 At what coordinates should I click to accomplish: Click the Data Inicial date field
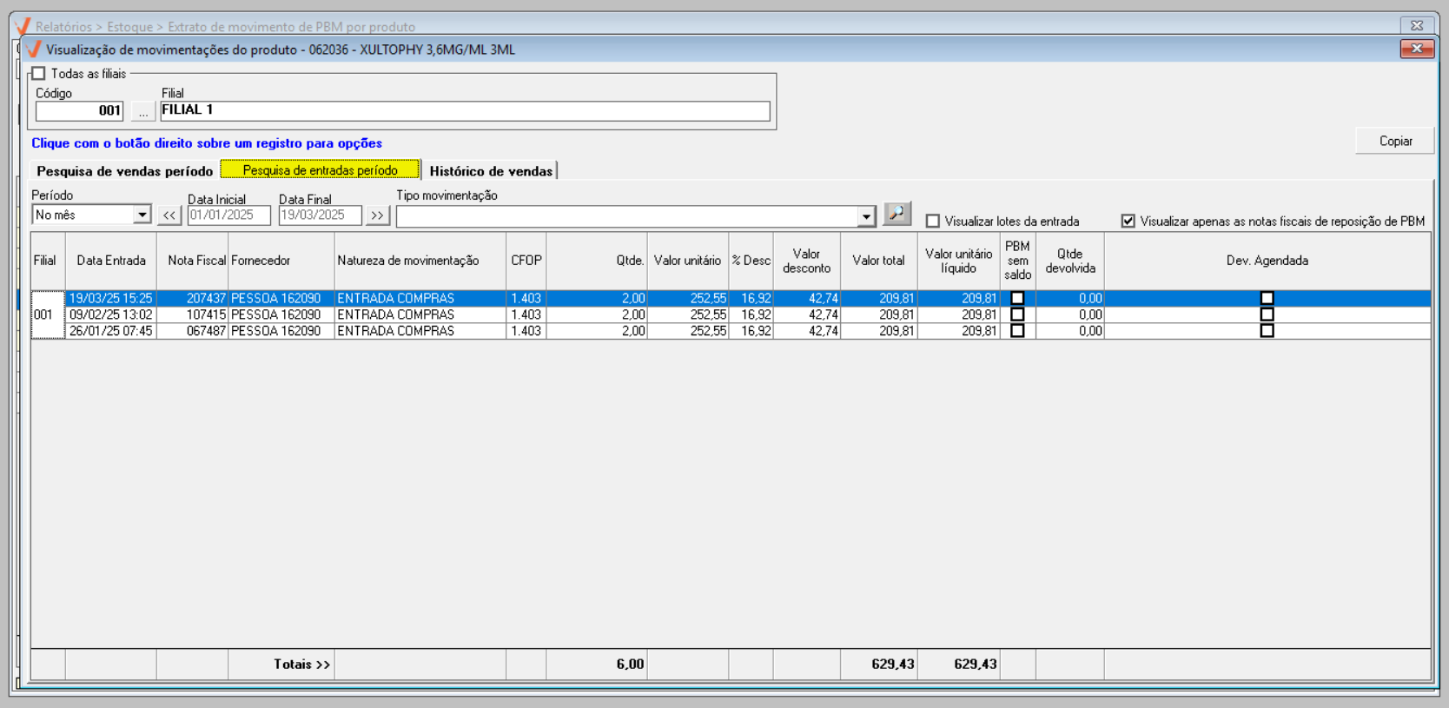click(228, 215)
